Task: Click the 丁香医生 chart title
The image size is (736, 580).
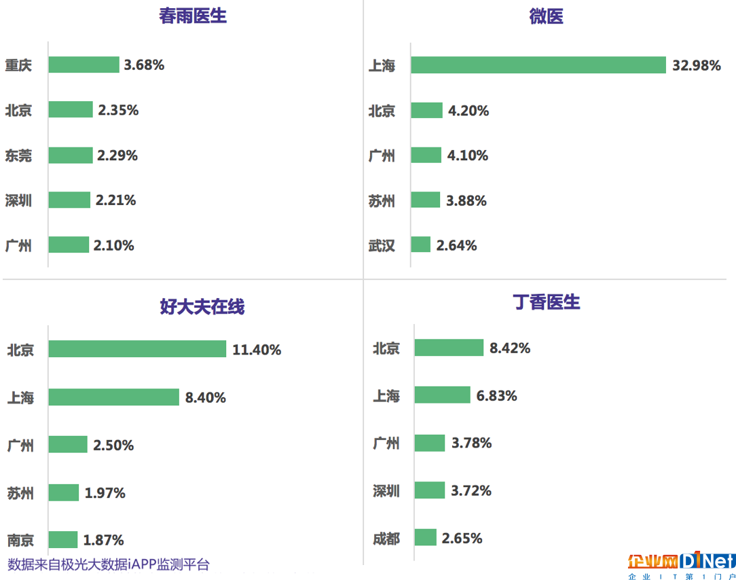Action: (547, 302)
